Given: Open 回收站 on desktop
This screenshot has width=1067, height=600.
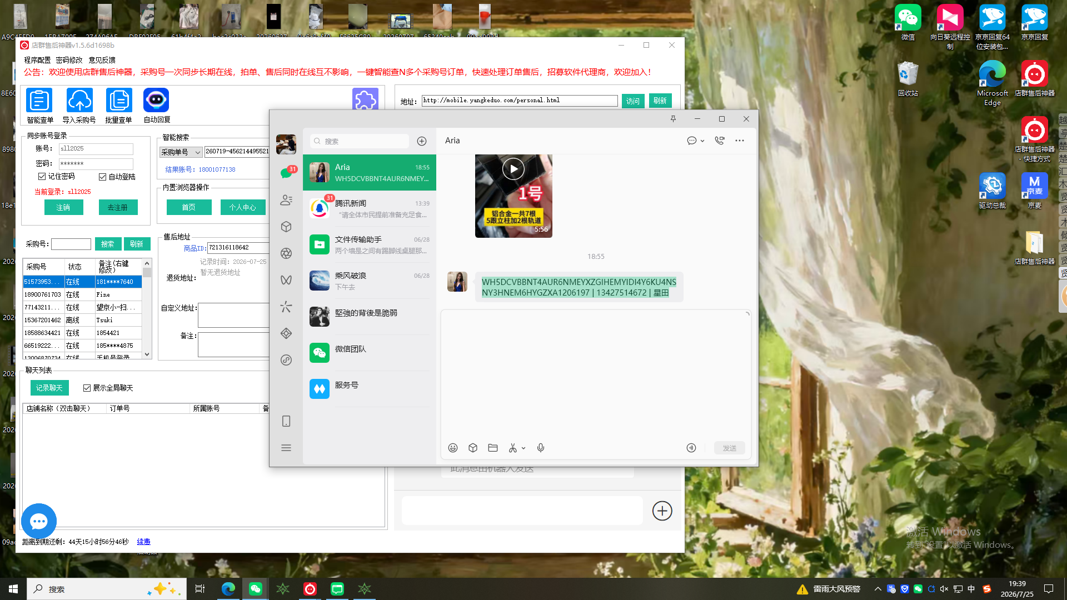Looking at the screenshot, I should 908,78.
